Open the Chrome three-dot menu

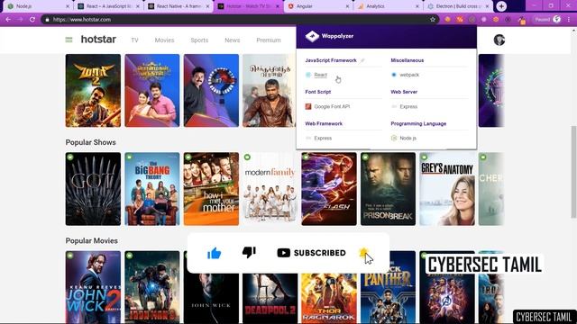coord(569,20)
